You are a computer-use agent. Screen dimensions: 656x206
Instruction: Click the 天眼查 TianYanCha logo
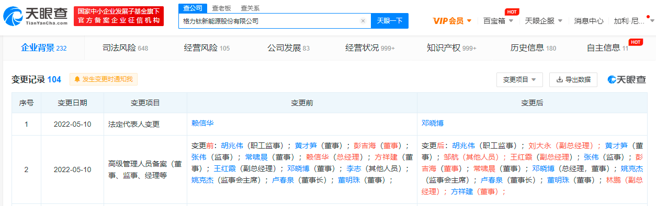(36, 16)
